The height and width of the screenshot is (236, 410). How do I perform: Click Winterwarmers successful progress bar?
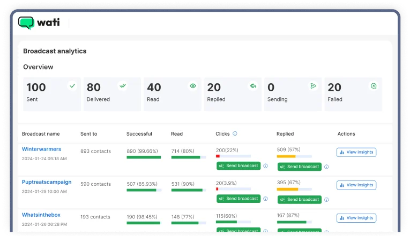[144, 157]
